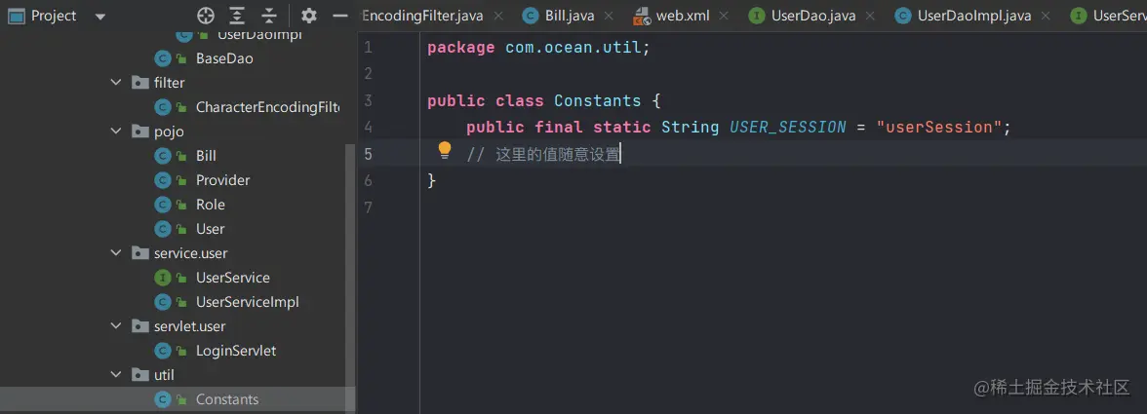Open the Role class in pojo
This screenshot has width=1147, height=414.
point(210,205)
